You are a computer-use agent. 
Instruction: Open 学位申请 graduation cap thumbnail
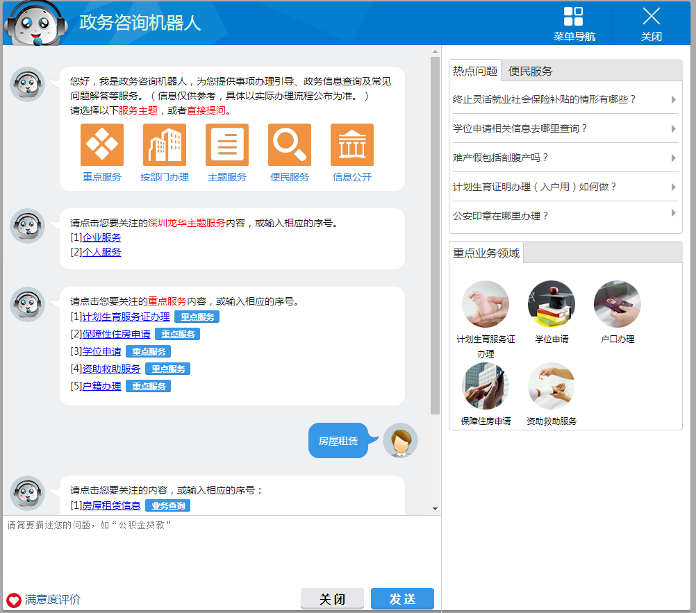552,304
